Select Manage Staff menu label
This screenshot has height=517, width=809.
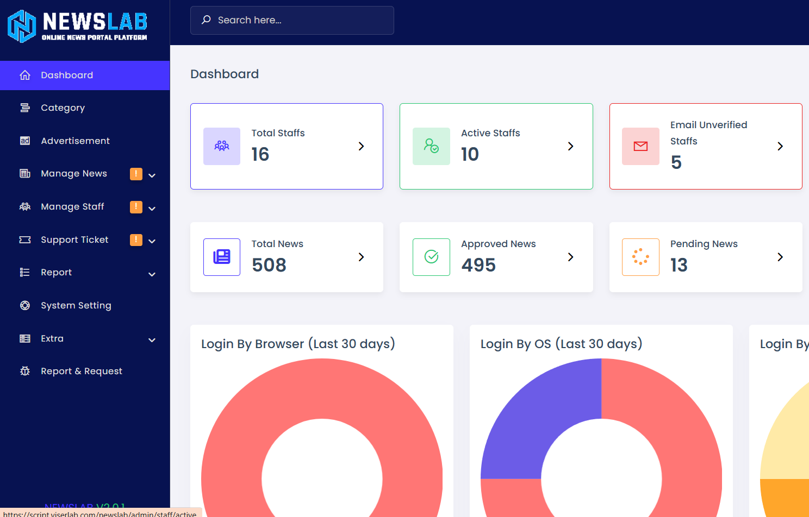pyautogui.click(x=72, y=206)
